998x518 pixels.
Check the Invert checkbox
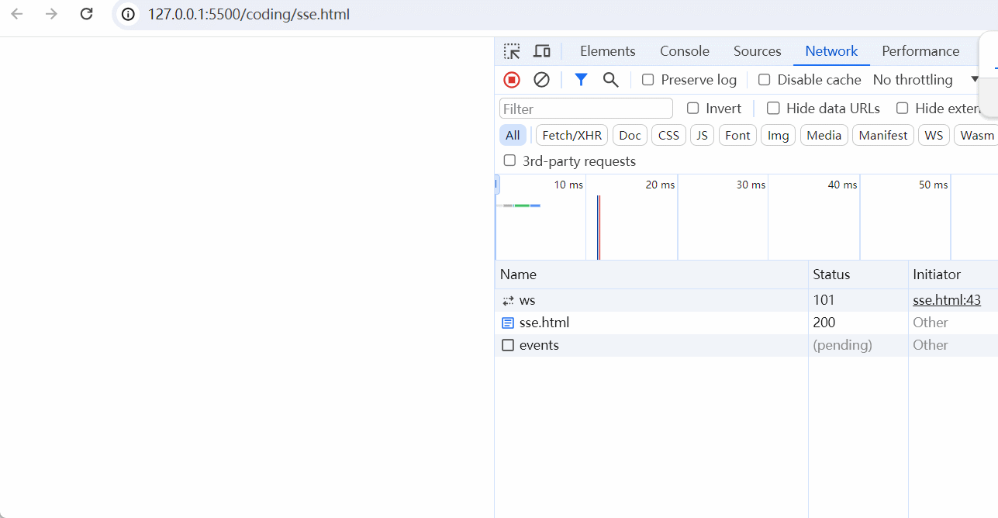coord(693,109)
